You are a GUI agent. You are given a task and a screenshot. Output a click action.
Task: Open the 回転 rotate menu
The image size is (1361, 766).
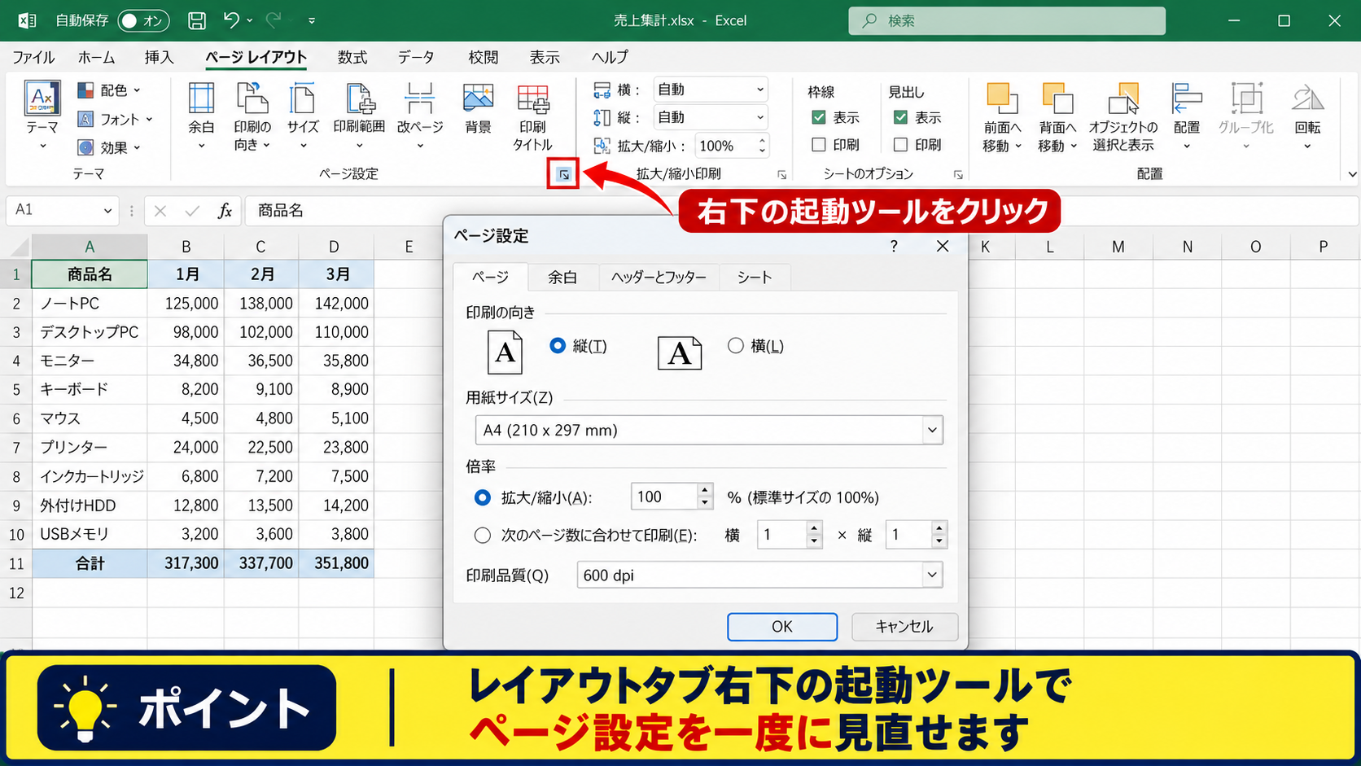point(1307,116)
